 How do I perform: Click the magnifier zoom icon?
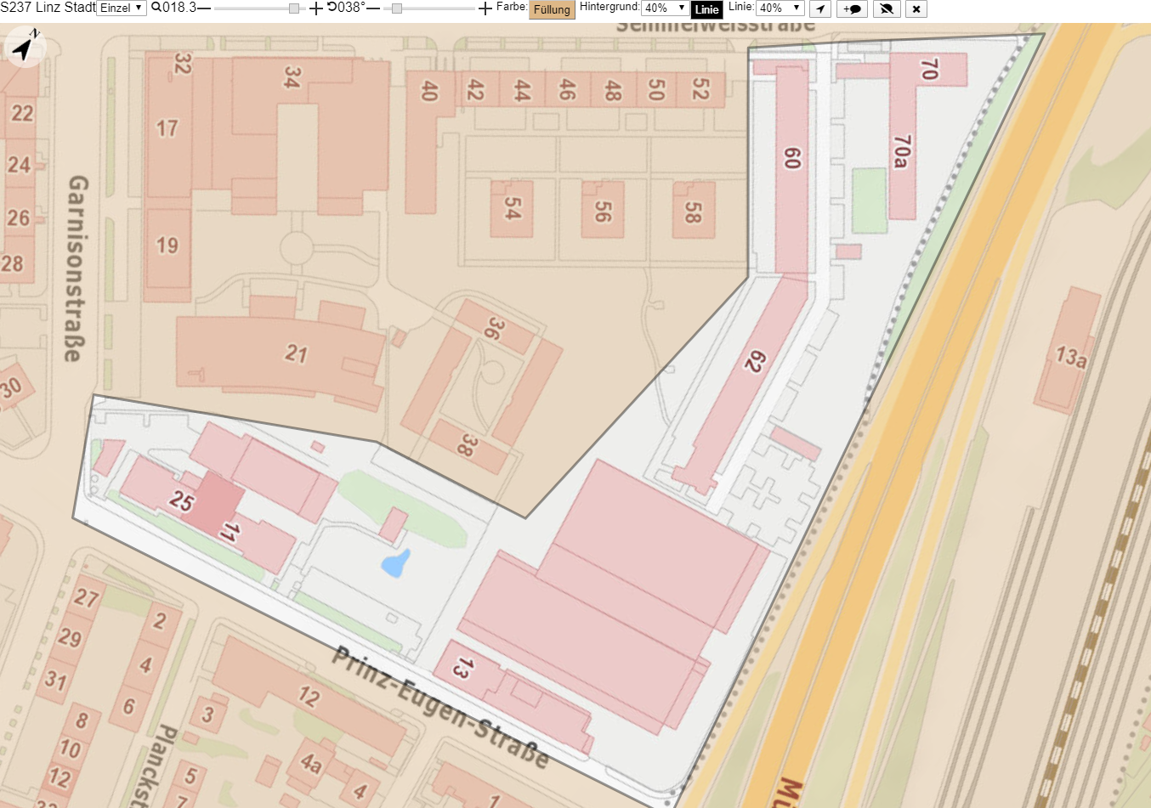tap(156, 8)
